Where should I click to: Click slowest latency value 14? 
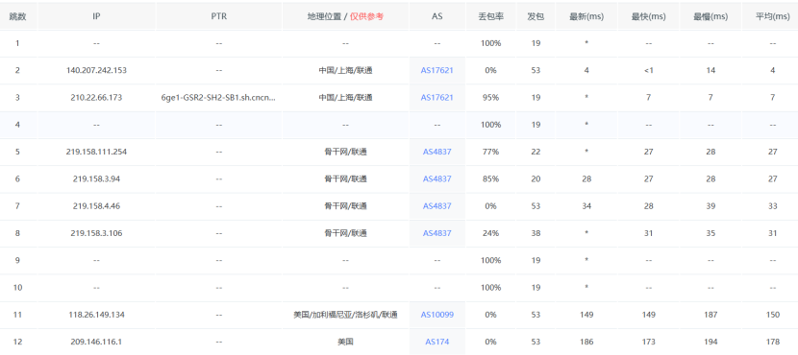pos(711,71)
